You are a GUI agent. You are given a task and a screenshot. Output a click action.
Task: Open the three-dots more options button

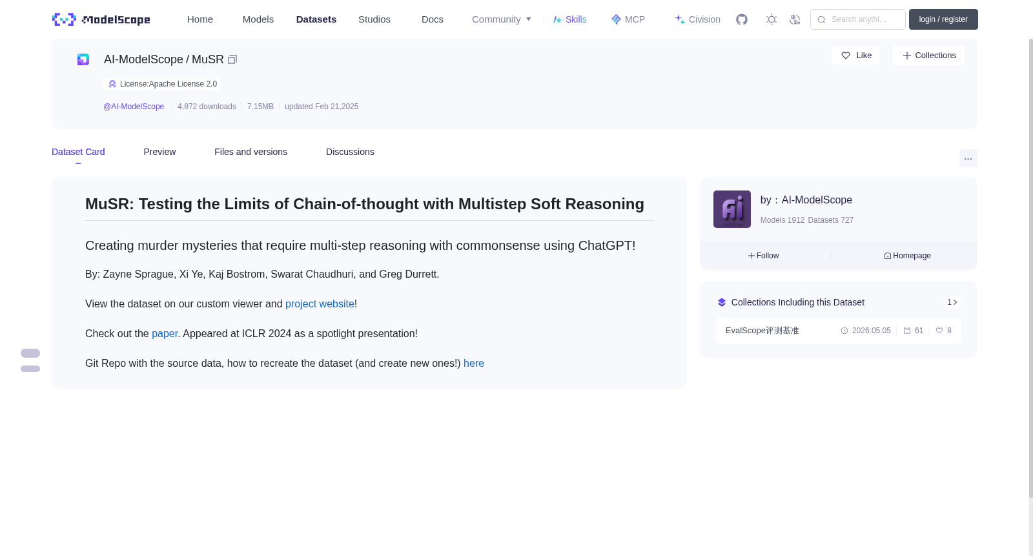tap(968, 158)
